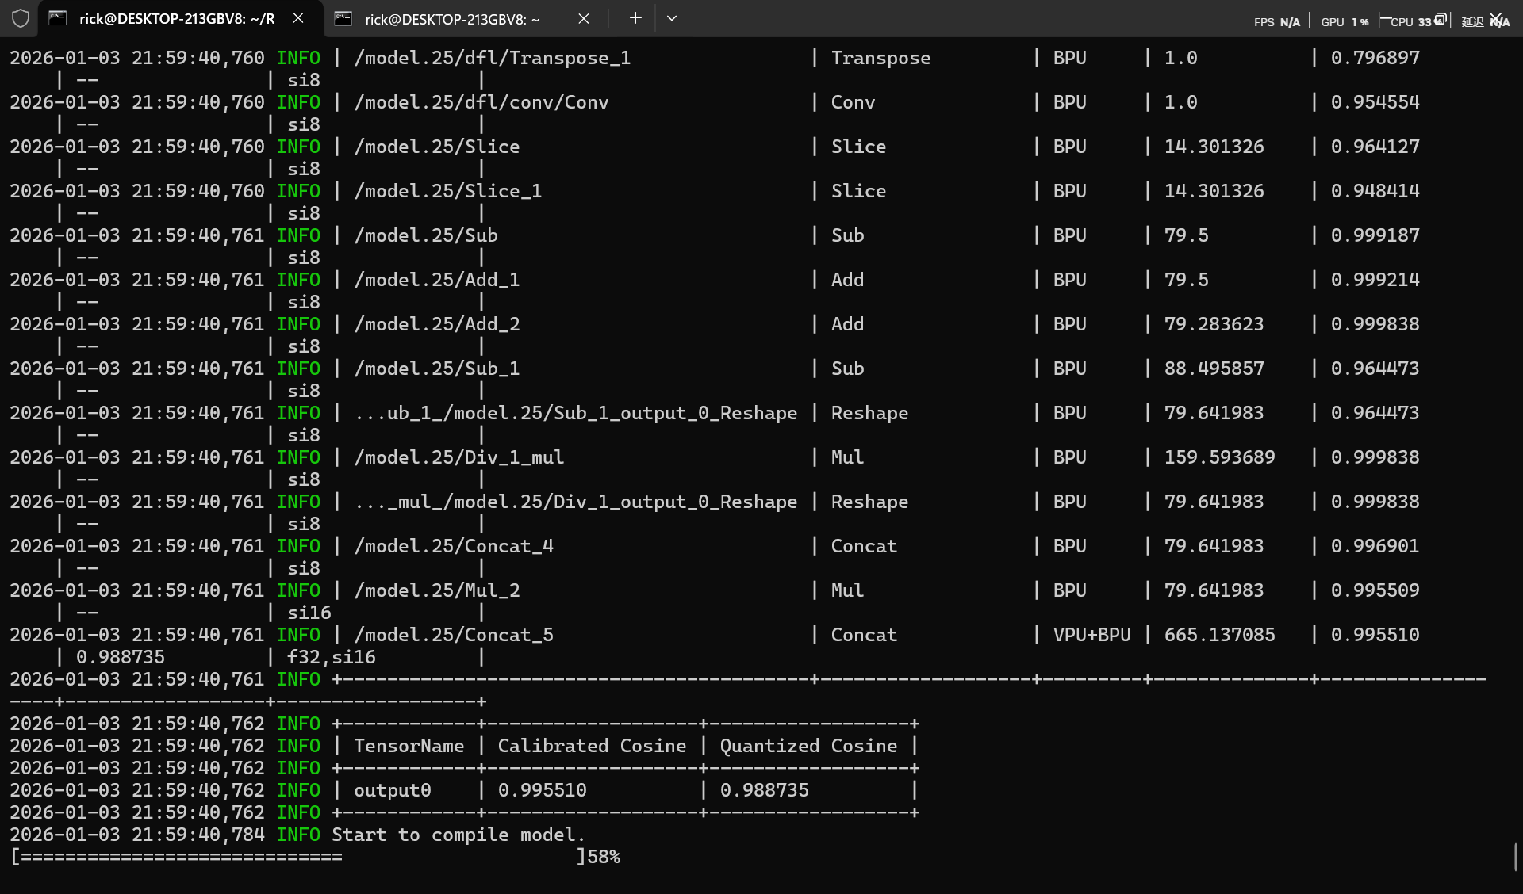Close the active ~/R terminal tab
1523x894 pixels.
(x=298, y=18)
